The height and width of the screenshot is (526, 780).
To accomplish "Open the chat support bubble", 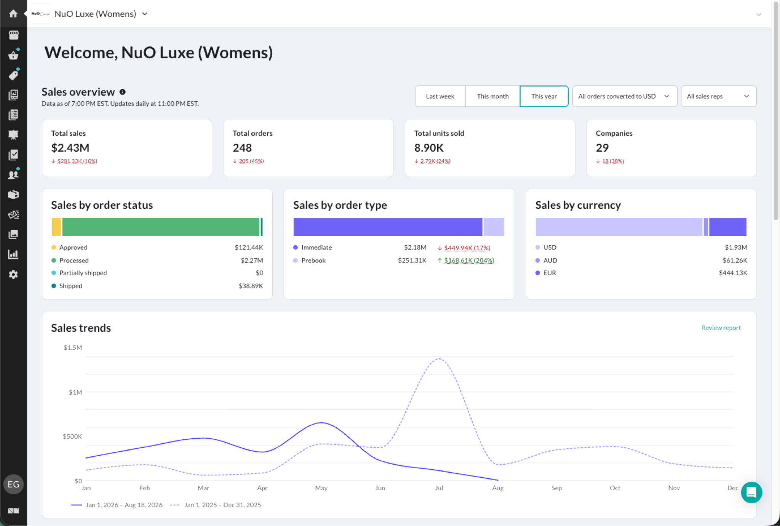I will point(751,492).
